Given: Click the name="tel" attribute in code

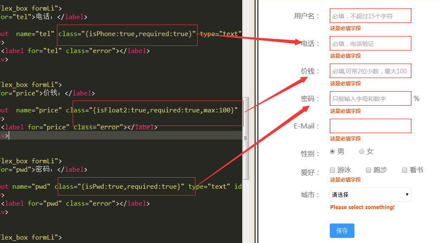Looking at the screenshot, I should point(35,34).
